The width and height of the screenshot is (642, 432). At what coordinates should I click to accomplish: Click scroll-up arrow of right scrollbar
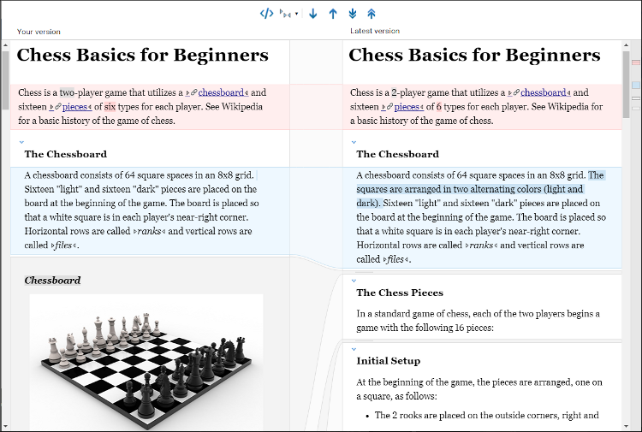coord(626,44)
